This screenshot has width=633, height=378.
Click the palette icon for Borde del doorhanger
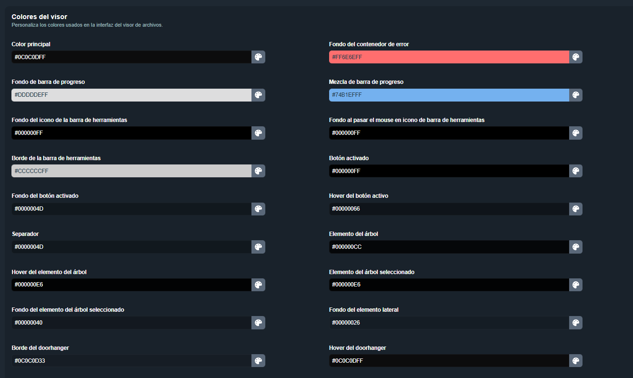click(258, 361)
